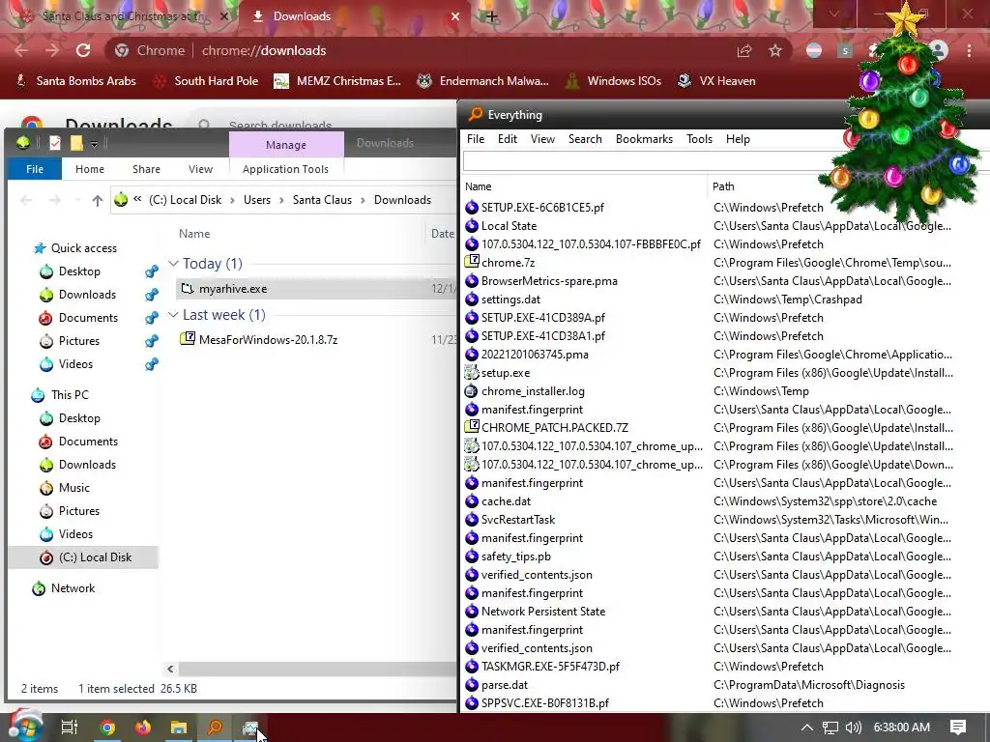Collapse the Today (1) group
The width and height of the screenshot is (990, 742).
[174, 263]
